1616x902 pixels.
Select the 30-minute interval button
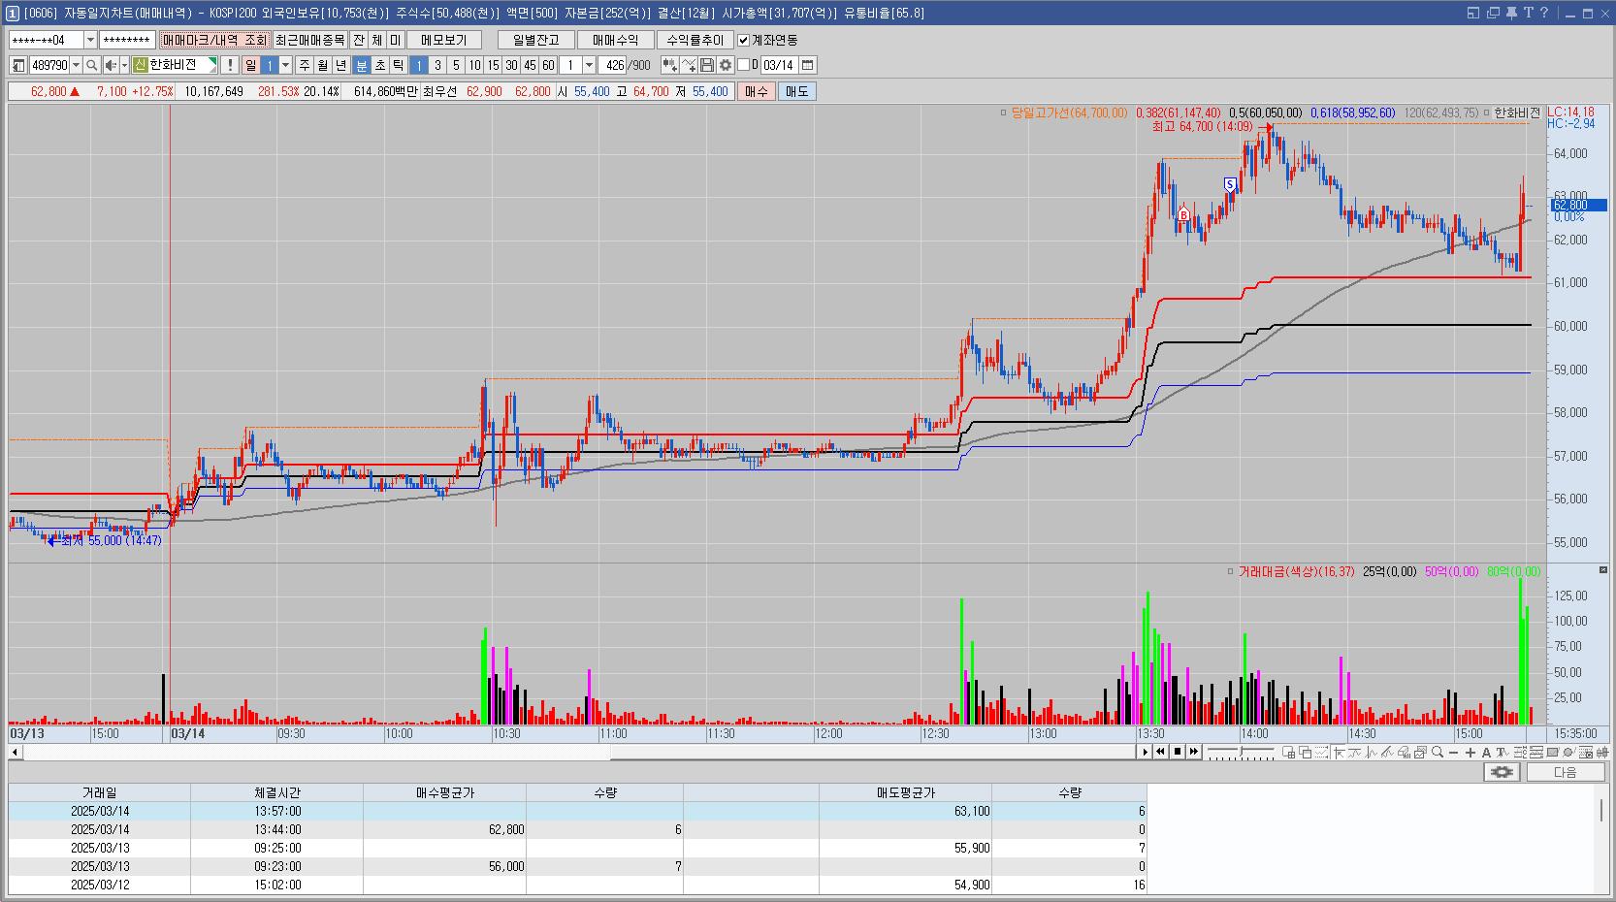tap(511, 65)
